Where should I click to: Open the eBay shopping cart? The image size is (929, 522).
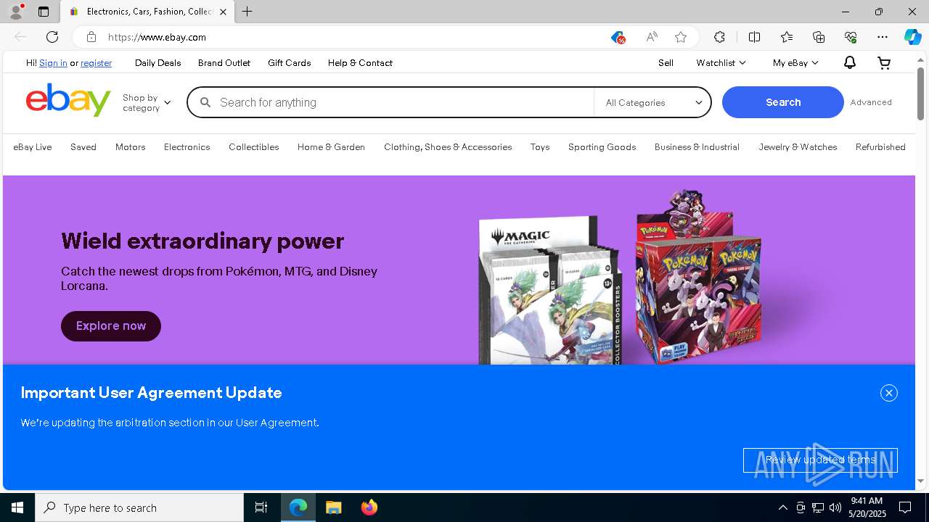coord(884,63)
